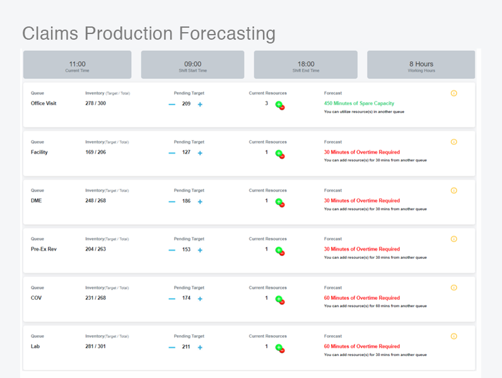This screenshot has width=502, height=378.
Task: Click pending target value 153
Action: (186, 249)
